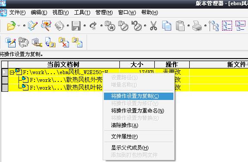Cut with the scissors icon

[x=154, y=26]
